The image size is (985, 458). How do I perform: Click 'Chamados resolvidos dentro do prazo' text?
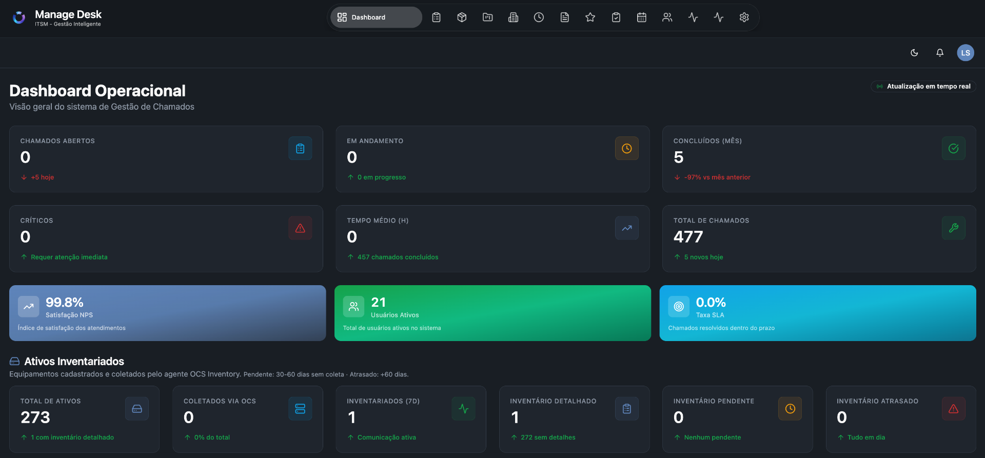coord(721,328)
